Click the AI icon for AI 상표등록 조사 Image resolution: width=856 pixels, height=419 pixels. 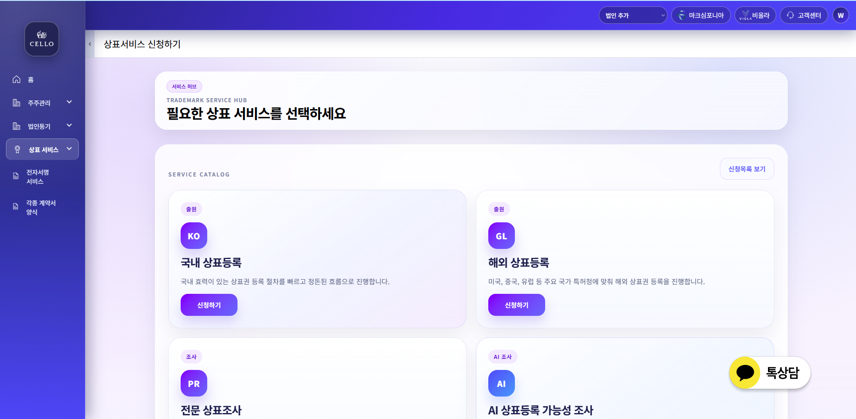(502, 383)
